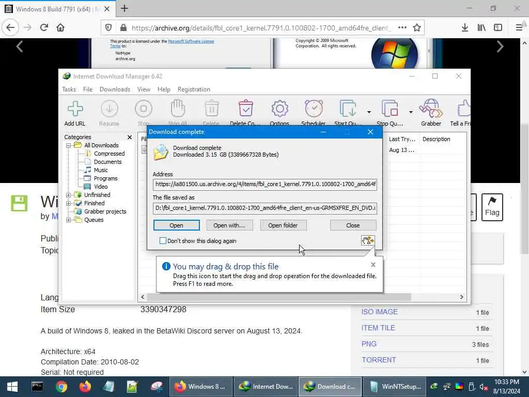Open the View menu
This screenshot has width=529, height=397.
pos(144,89)
